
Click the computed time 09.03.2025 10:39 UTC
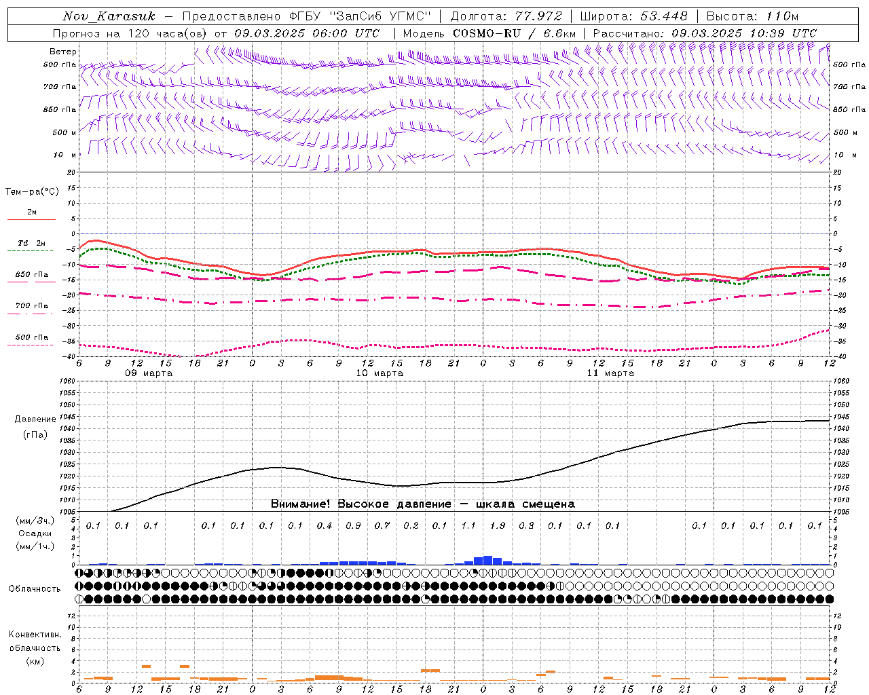[744, 33]
